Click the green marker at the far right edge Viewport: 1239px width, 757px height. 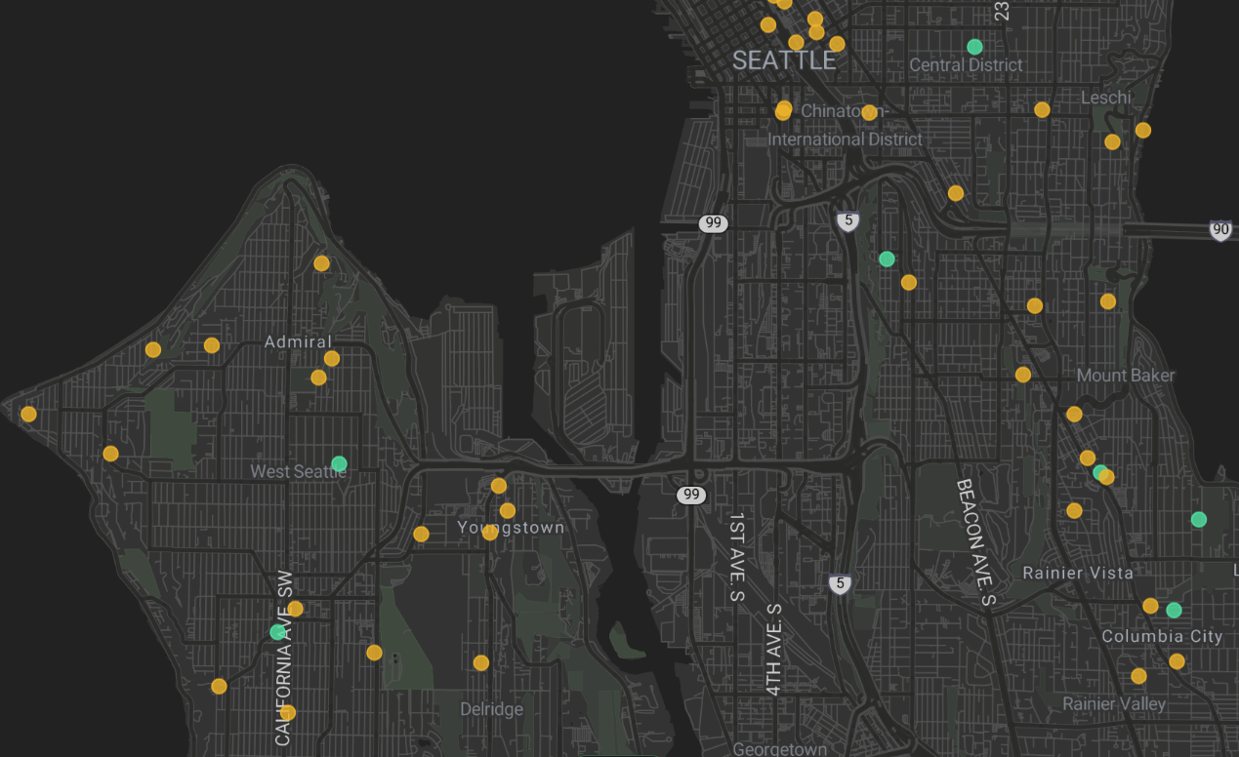pyautogui.click(x=1198, y=519)
